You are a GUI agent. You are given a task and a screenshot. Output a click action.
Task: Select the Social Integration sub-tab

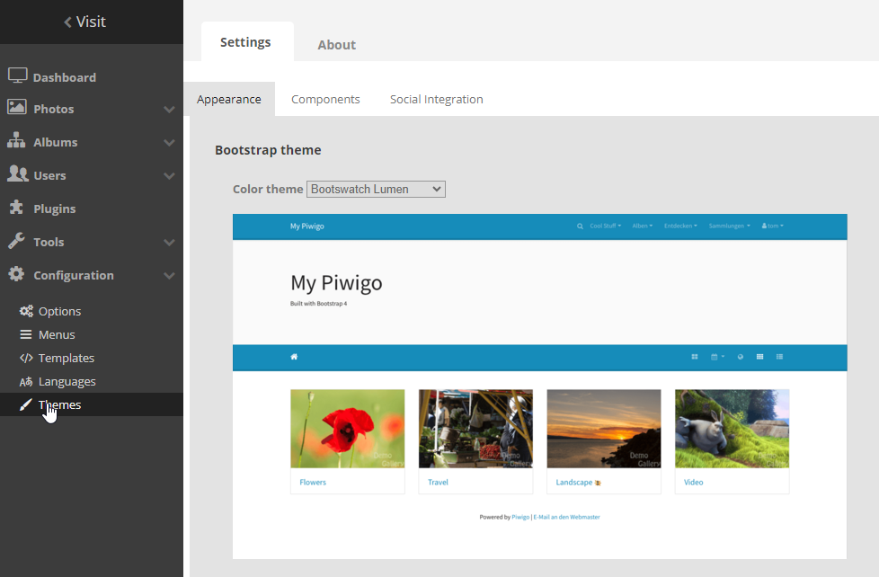436,99
